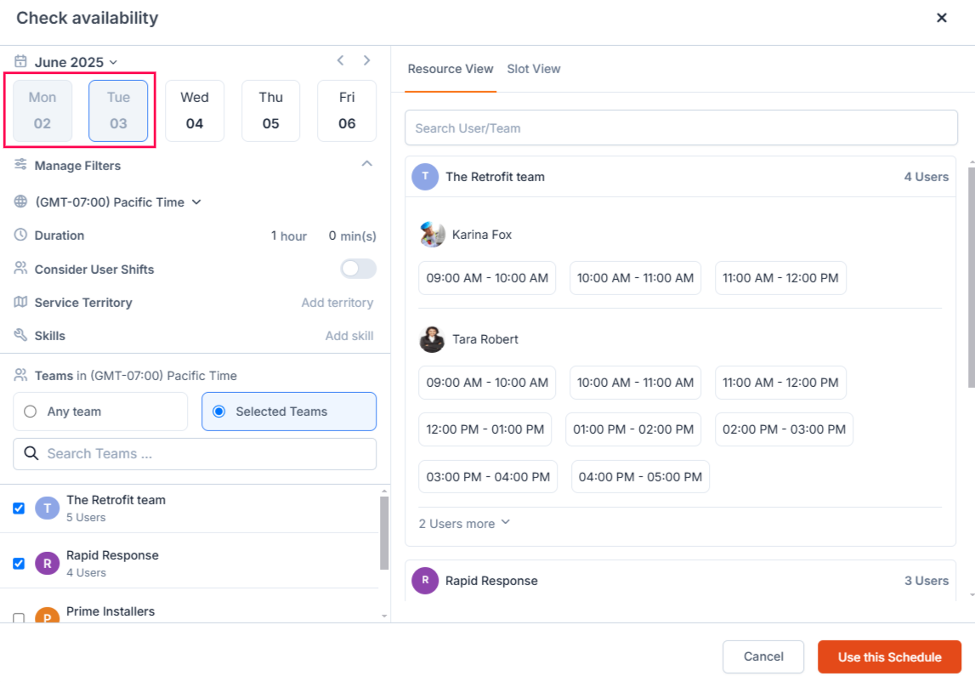
Task: Click the calendar icon beside June 2025
Action: pos(20,61)
